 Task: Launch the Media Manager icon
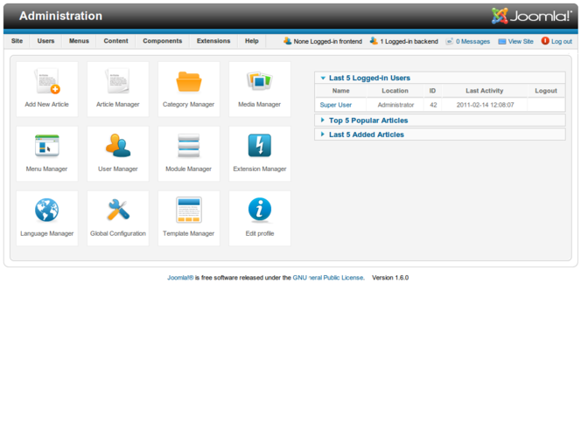pyautogui.click(x=259, y=83)
